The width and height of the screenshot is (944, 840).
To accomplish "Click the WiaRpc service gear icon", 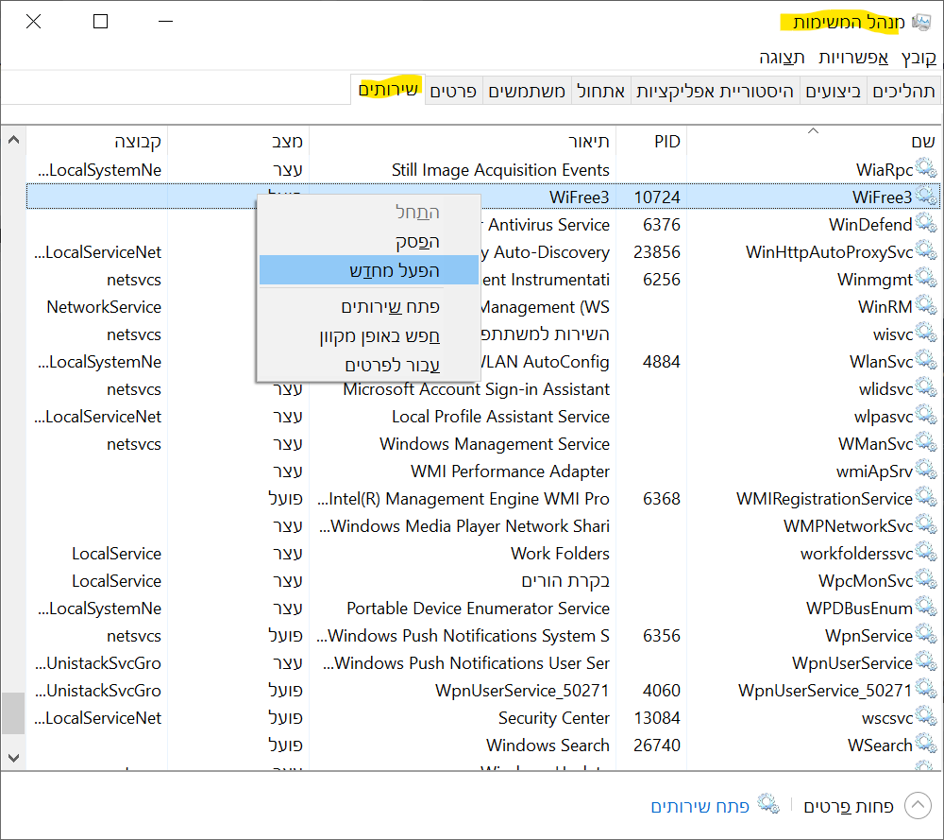I will (925, 170).
